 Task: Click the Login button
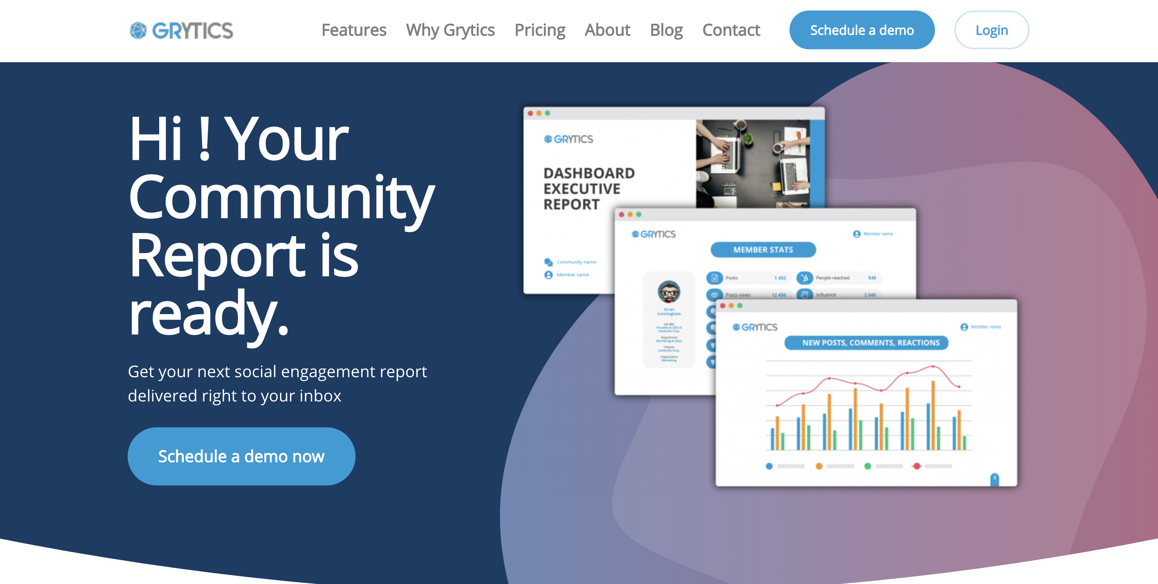coord(990,30)
